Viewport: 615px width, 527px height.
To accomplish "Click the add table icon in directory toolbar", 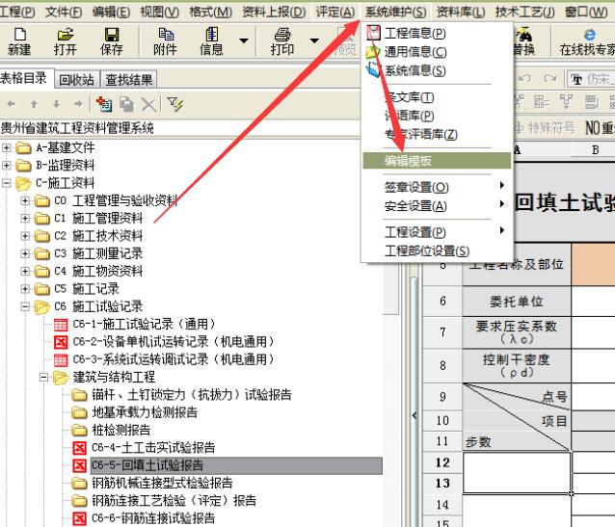I will pos(104,104).
